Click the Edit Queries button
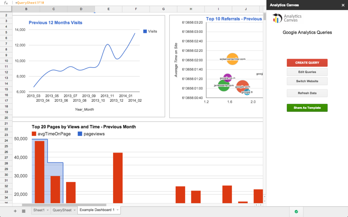The height and width of the screenshot is (217, 348). click(307, 72)
